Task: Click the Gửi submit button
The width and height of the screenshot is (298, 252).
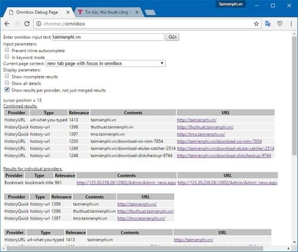Action: tap(172, 37)
